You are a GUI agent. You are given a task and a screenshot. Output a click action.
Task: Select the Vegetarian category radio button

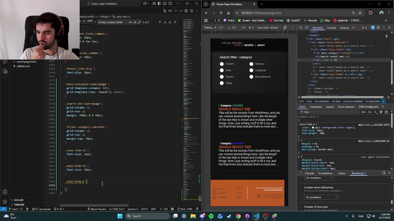[x=251, y=70]
